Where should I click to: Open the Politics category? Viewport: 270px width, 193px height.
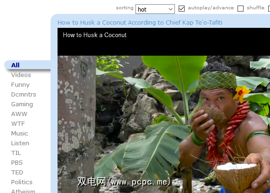22,182
